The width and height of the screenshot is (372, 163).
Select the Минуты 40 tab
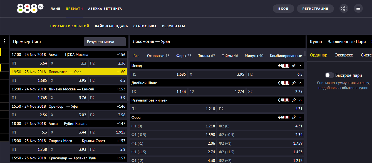pos(254,56)
